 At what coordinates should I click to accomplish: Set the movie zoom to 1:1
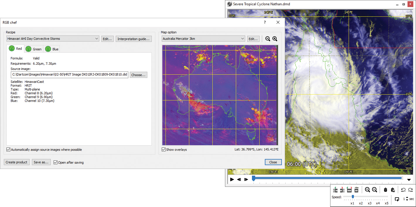[374, 190]
